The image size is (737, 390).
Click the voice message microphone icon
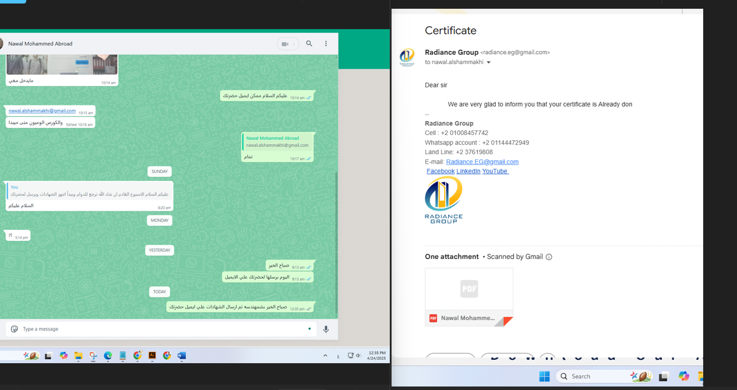tap(326, 329)
